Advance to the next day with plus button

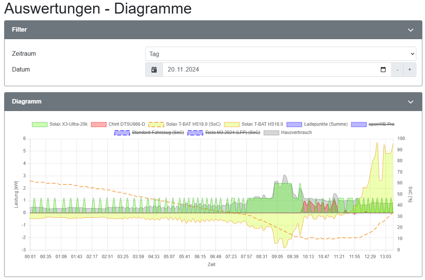point(410,70)
